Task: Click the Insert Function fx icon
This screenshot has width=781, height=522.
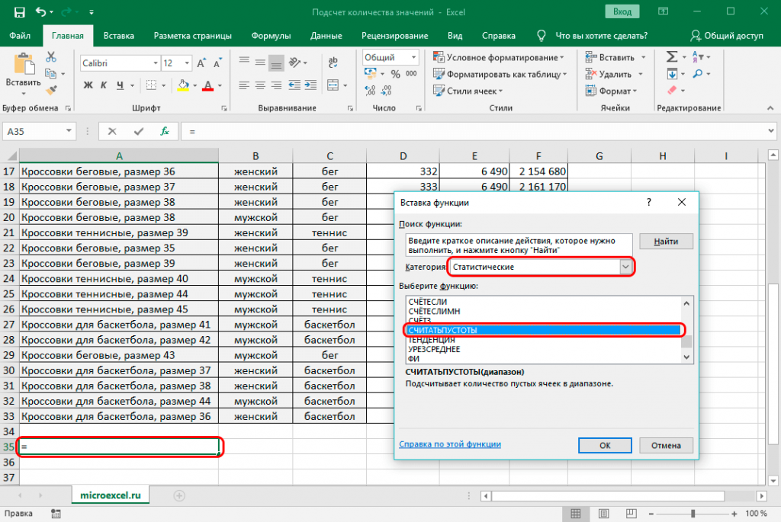Action: coord(164,131)
